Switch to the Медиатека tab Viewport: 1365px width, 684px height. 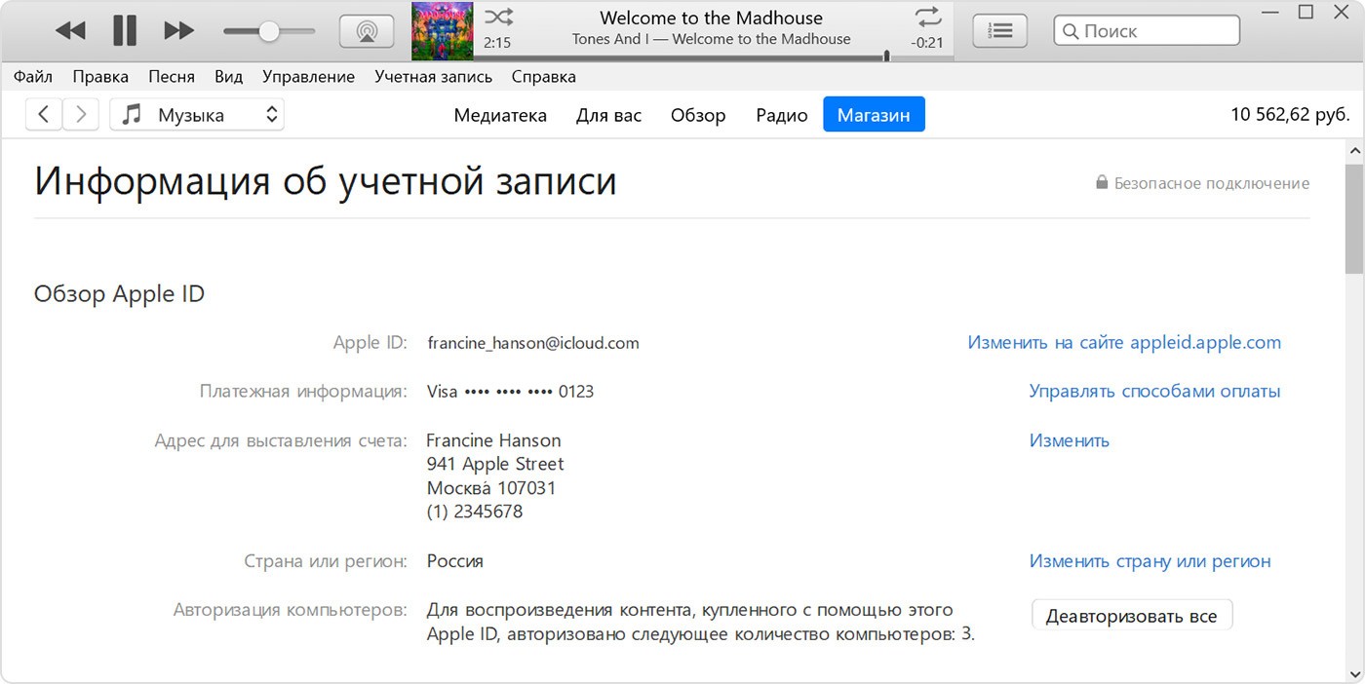(500, 115)
